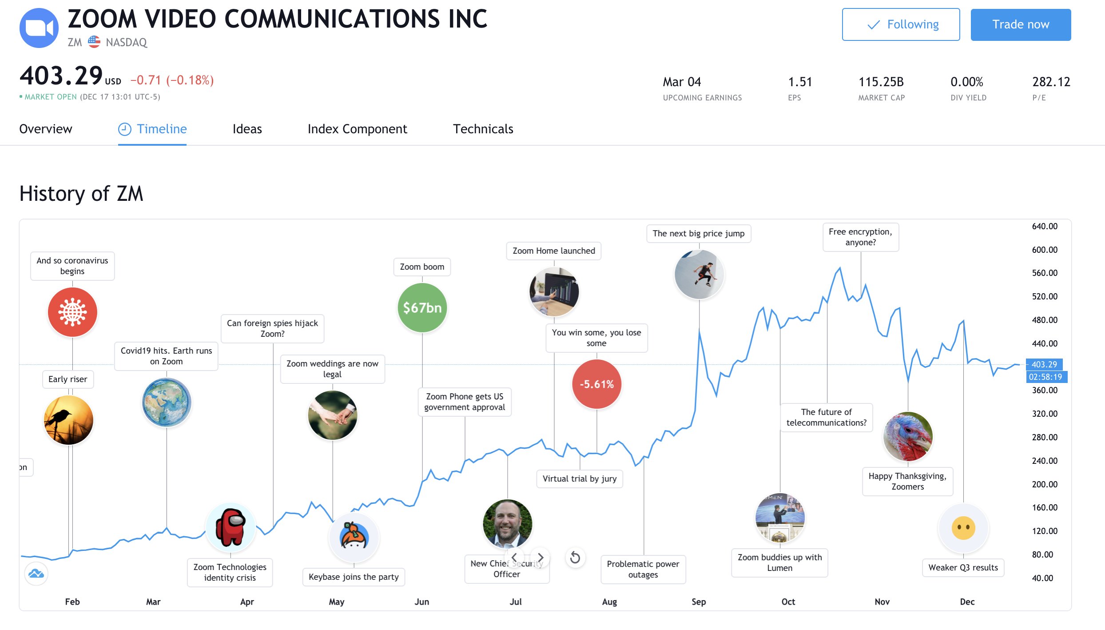Image resolution: width=1105 pixels, height=630 pixels.
Task: Go to next event with right arrow icon
Action: click(541, 558)
